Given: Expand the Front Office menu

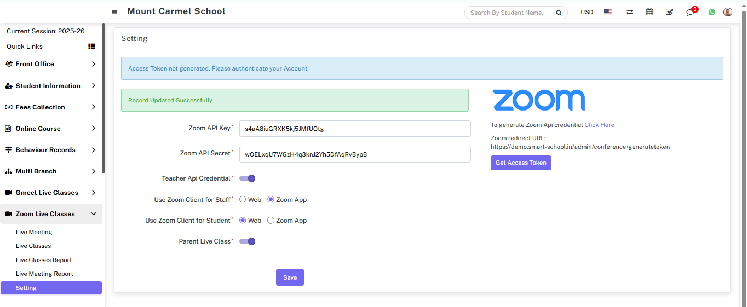Looking at the screenshot, I should tap(51, 64).
